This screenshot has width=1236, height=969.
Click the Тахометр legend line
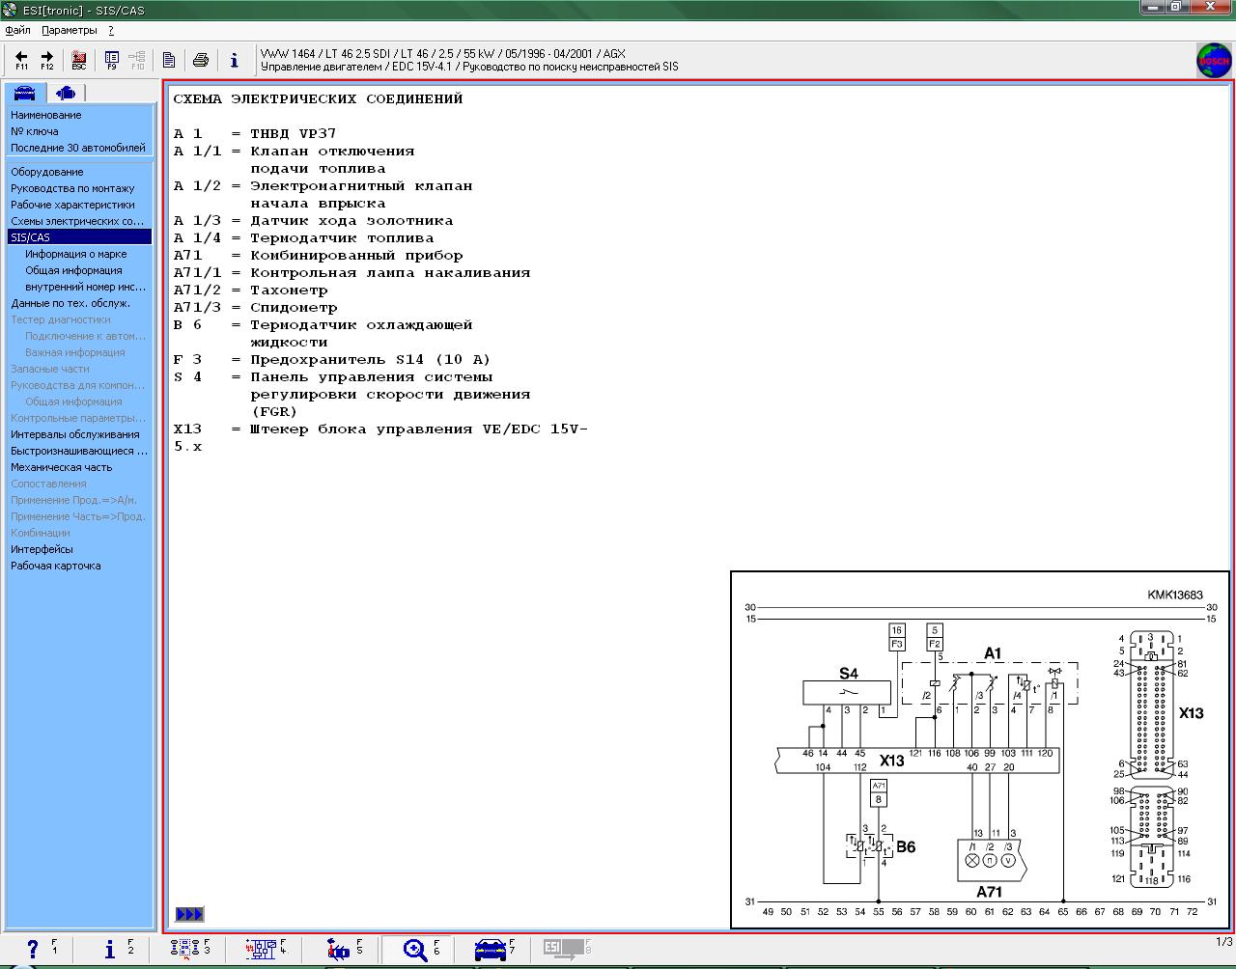tap(251, 290)
